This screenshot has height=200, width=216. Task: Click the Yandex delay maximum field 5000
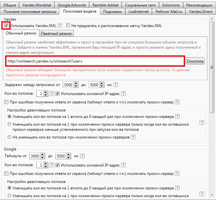click(x=94, y=85)
